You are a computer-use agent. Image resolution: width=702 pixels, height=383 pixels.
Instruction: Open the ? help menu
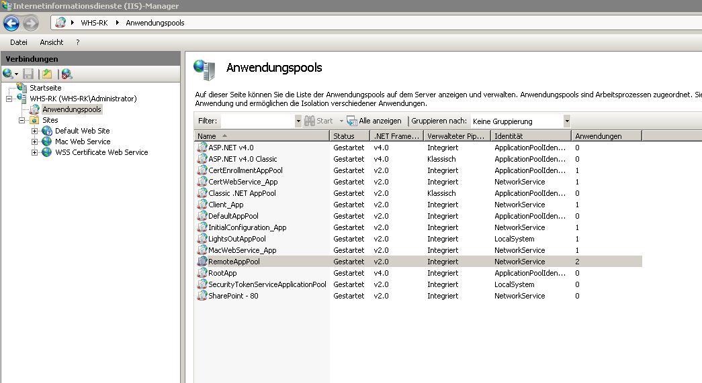coord(77,42)
